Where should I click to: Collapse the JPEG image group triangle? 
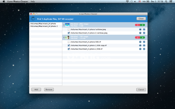pyautogui.click(x=64, y=25)
